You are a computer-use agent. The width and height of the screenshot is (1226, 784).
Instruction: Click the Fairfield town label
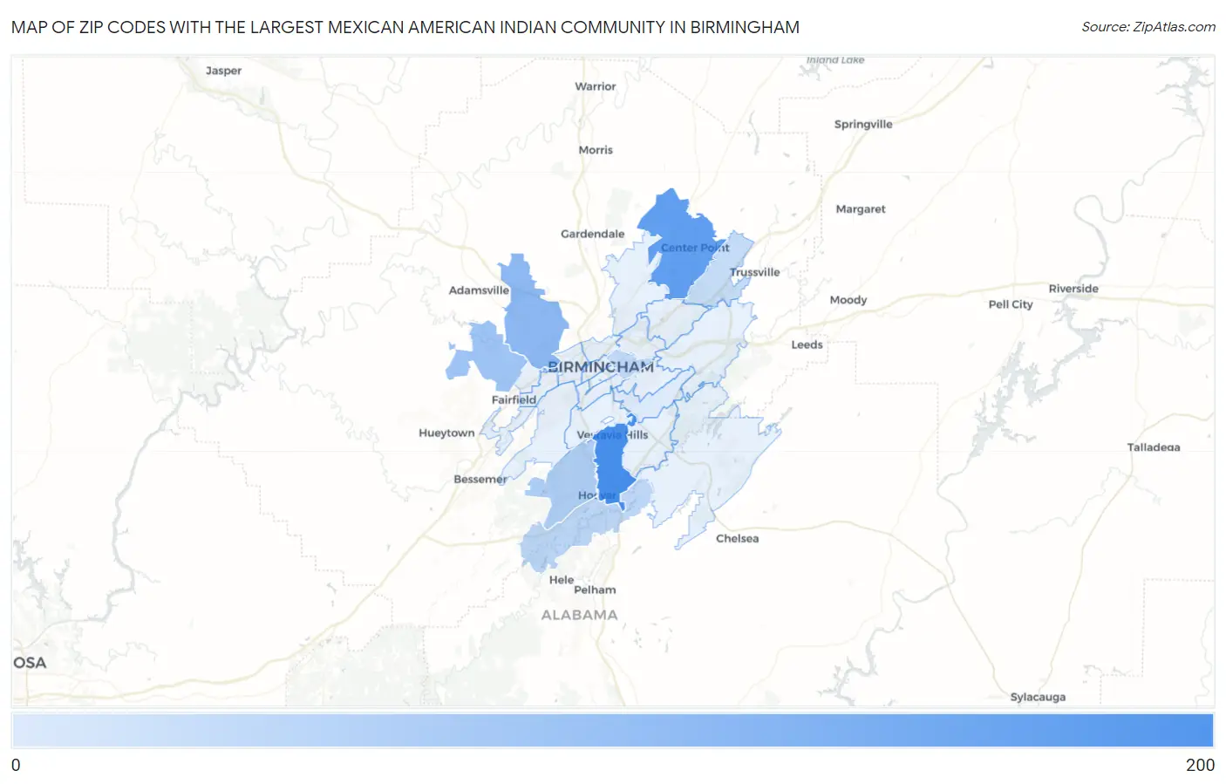[514, 399]
